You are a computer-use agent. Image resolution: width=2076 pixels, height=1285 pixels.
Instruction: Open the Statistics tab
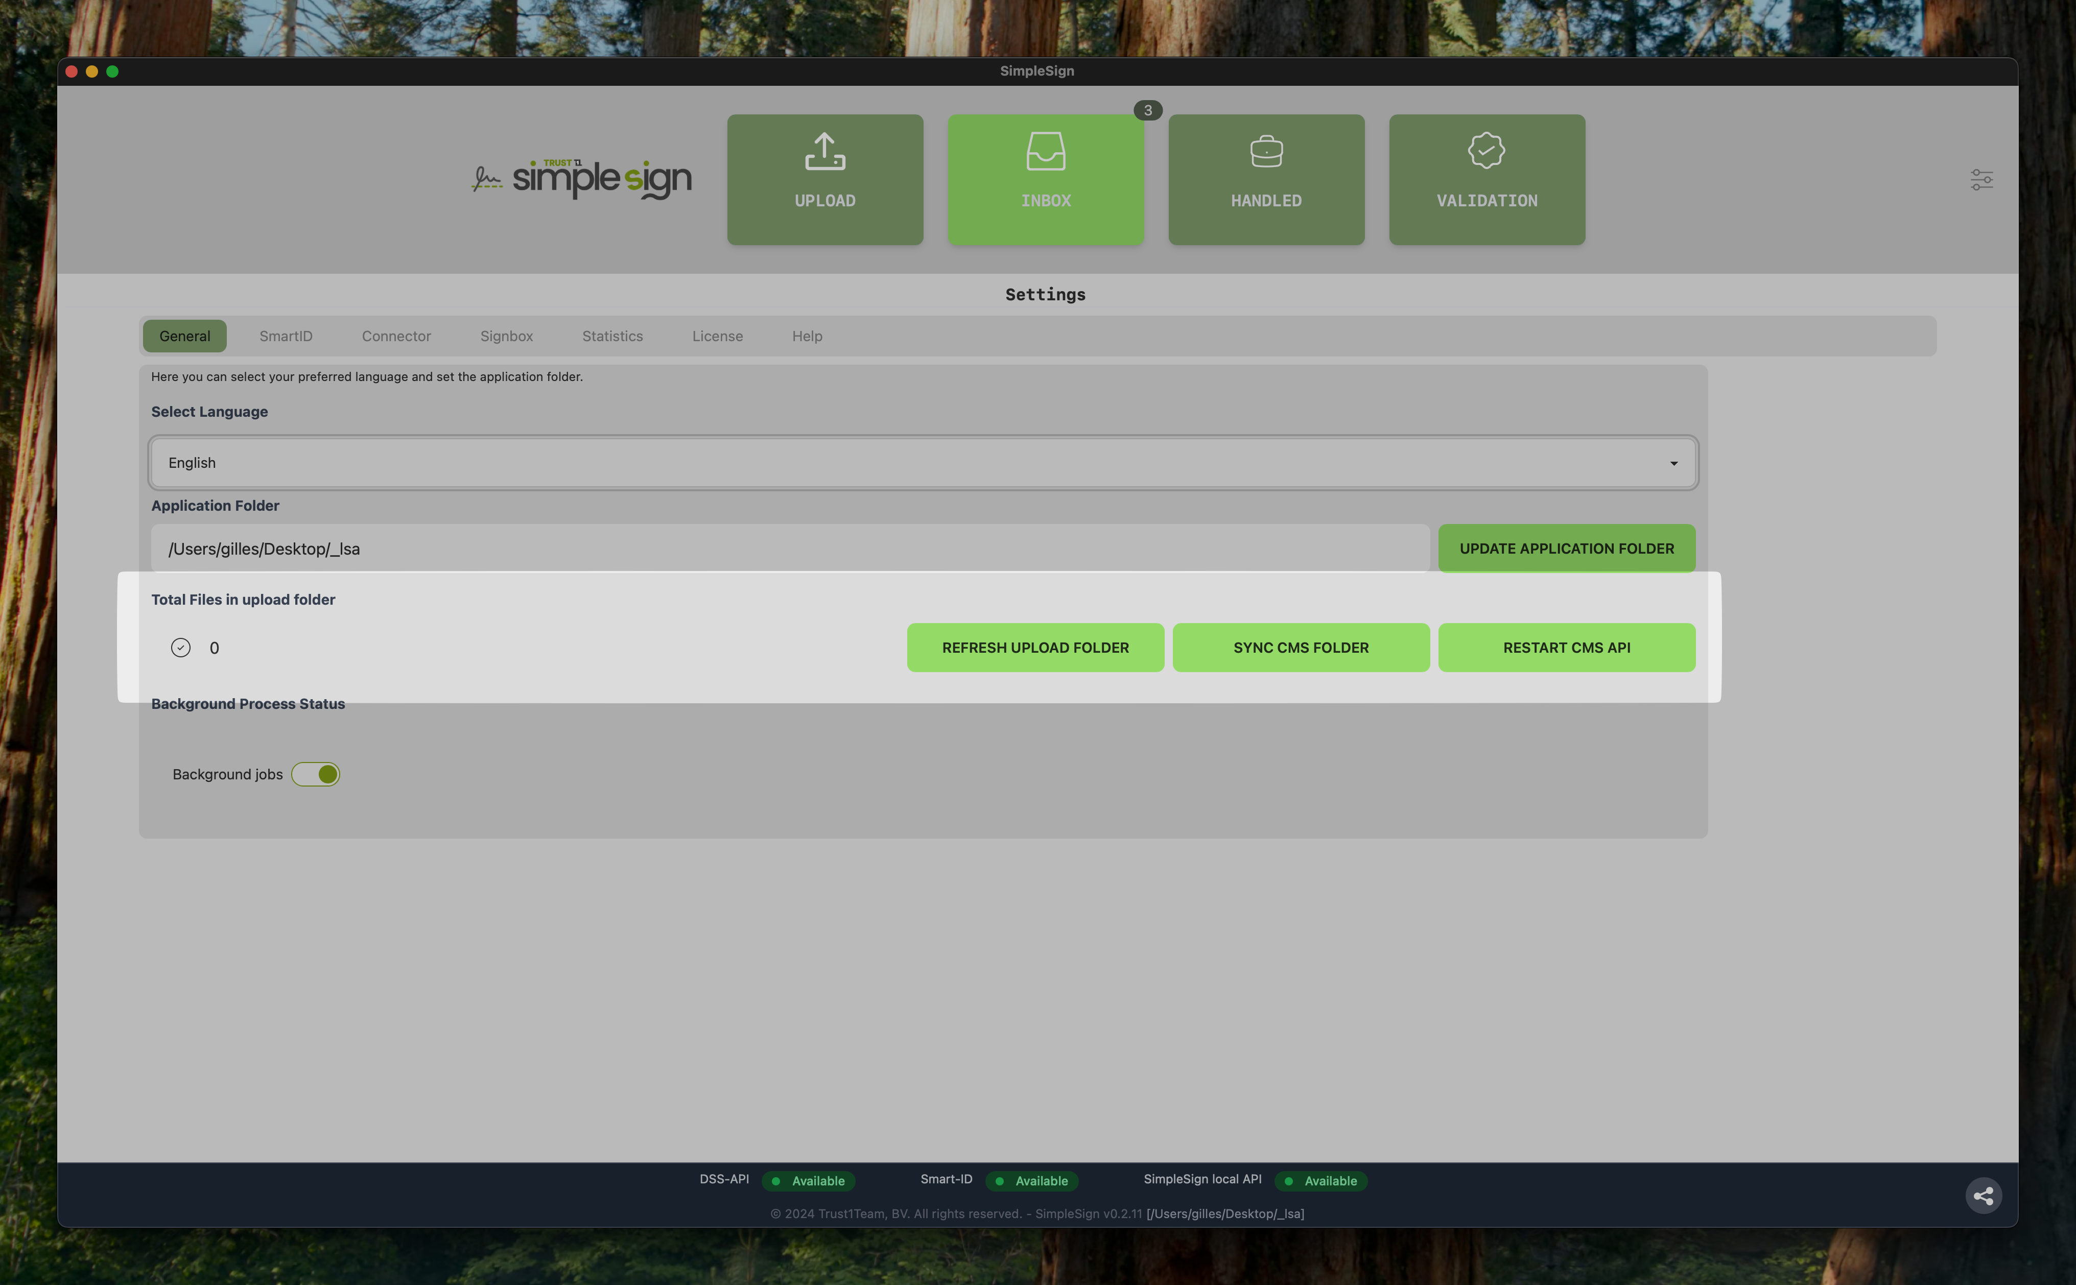point(612,337)
